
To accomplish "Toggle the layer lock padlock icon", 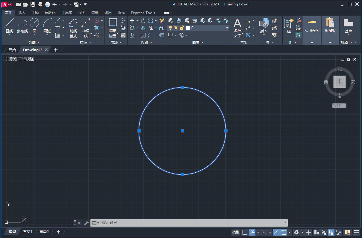I will pyautogui.click(x=182, y=28).
